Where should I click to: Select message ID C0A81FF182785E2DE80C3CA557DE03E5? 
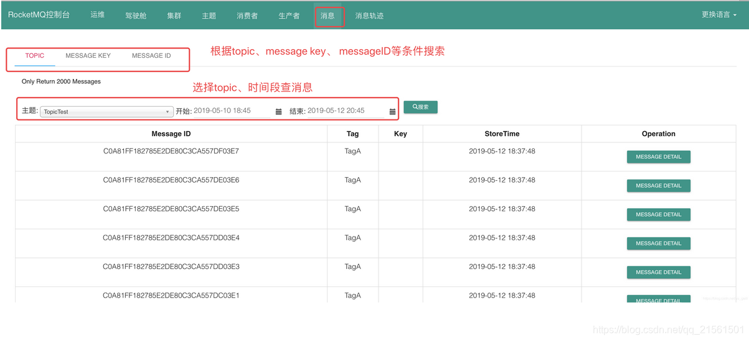[171, 209]
